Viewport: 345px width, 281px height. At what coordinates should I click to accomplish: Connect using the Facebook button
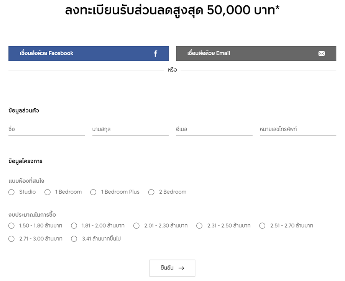click(x=88, y=54)
